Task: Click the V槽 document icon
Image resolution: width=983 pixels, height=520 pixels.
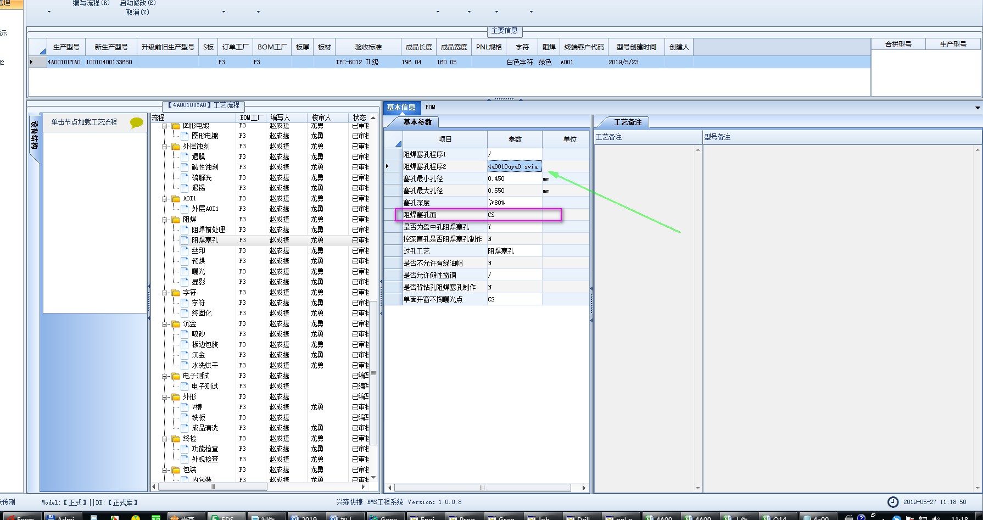Action: point(185,407)
